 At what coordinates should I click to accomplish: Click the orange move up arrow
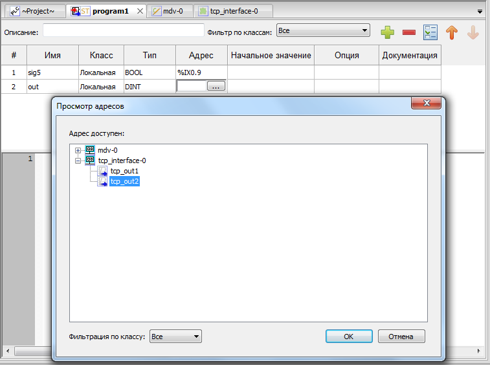point(452,32)
